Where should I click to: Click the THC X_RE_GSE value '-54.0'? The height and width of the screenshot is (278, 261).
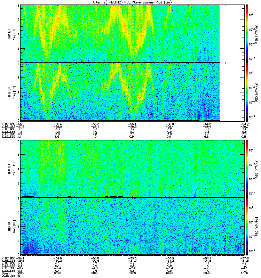pyautogui.click(x=57, y=258)
